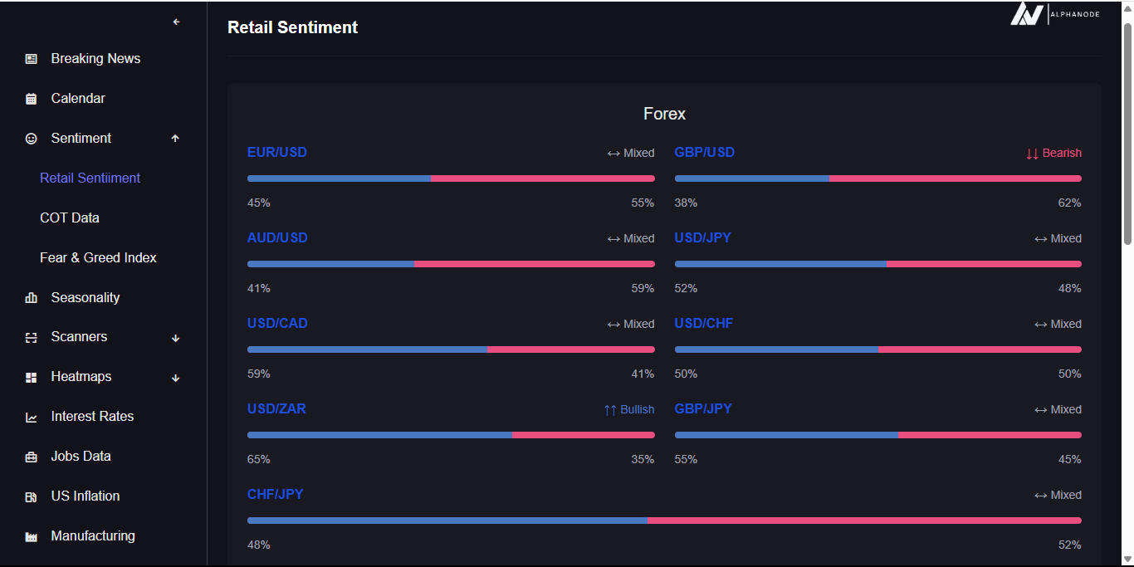Collapse the sidebar with the left arrow

tap(176, 22)
